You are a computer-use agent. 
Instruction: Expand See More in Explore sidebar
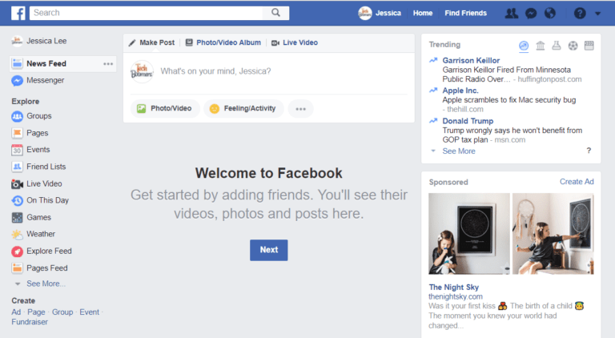(46, 284)
